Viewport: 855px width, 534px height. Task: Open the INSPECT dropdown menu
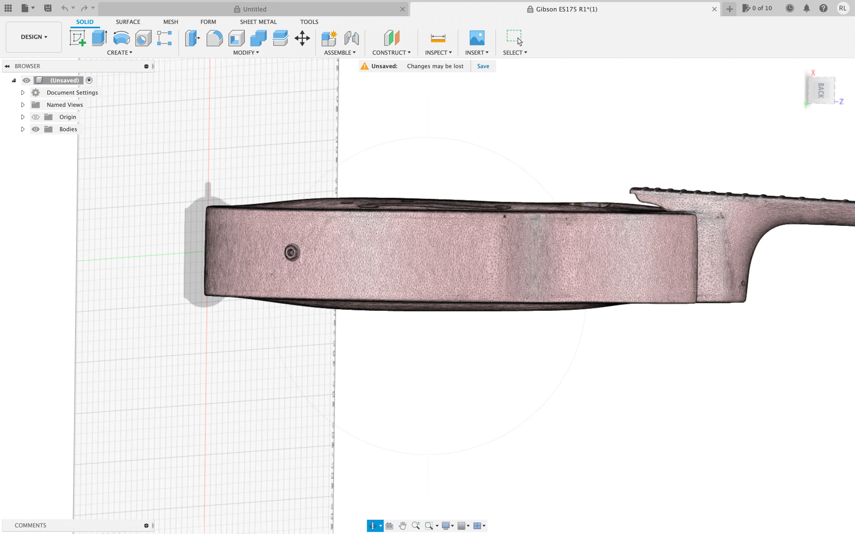pyautogui.click(x=438, y=52)
